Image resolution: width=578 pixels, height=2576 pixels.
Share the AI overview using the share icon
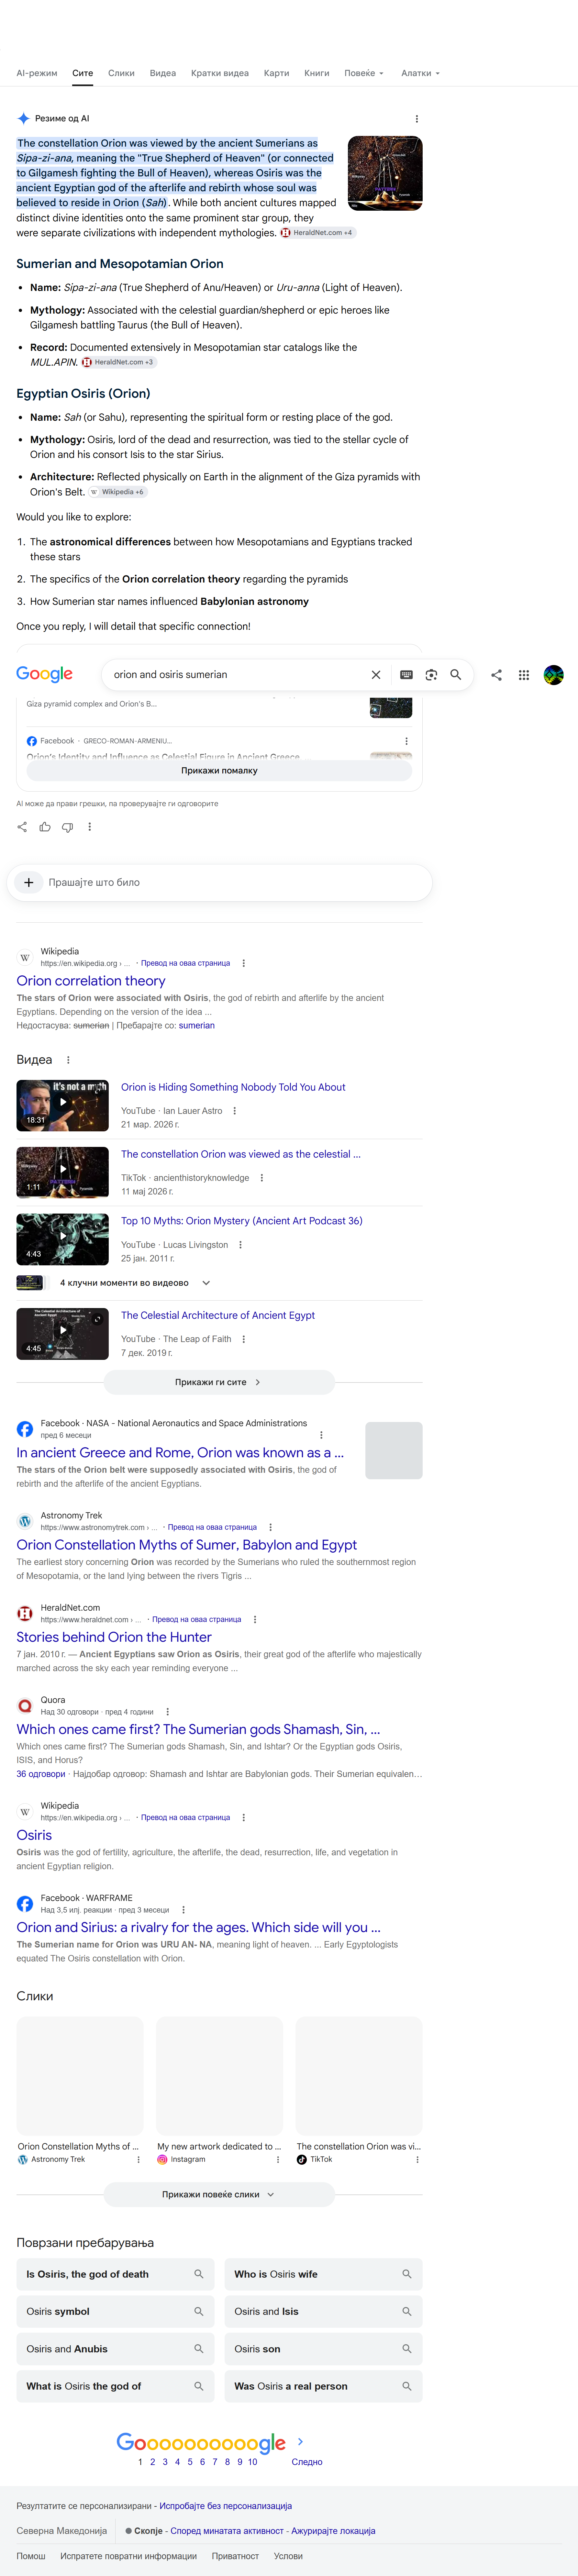22,827
